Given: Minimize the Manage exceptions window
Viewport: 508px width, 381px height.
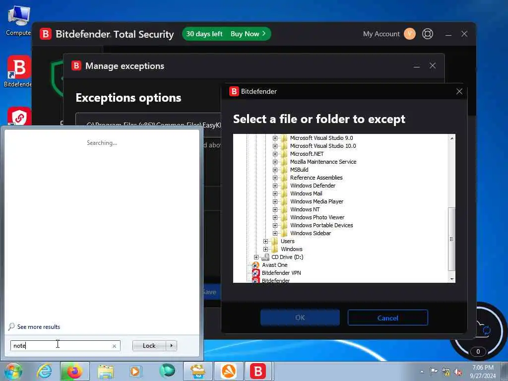Looking at the screenshot, I should tap(417, 66).
